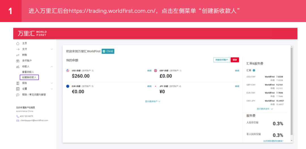The image size is (306, 149).
Task: Click the arrow icon beside 支付
Action: point(18,49)
